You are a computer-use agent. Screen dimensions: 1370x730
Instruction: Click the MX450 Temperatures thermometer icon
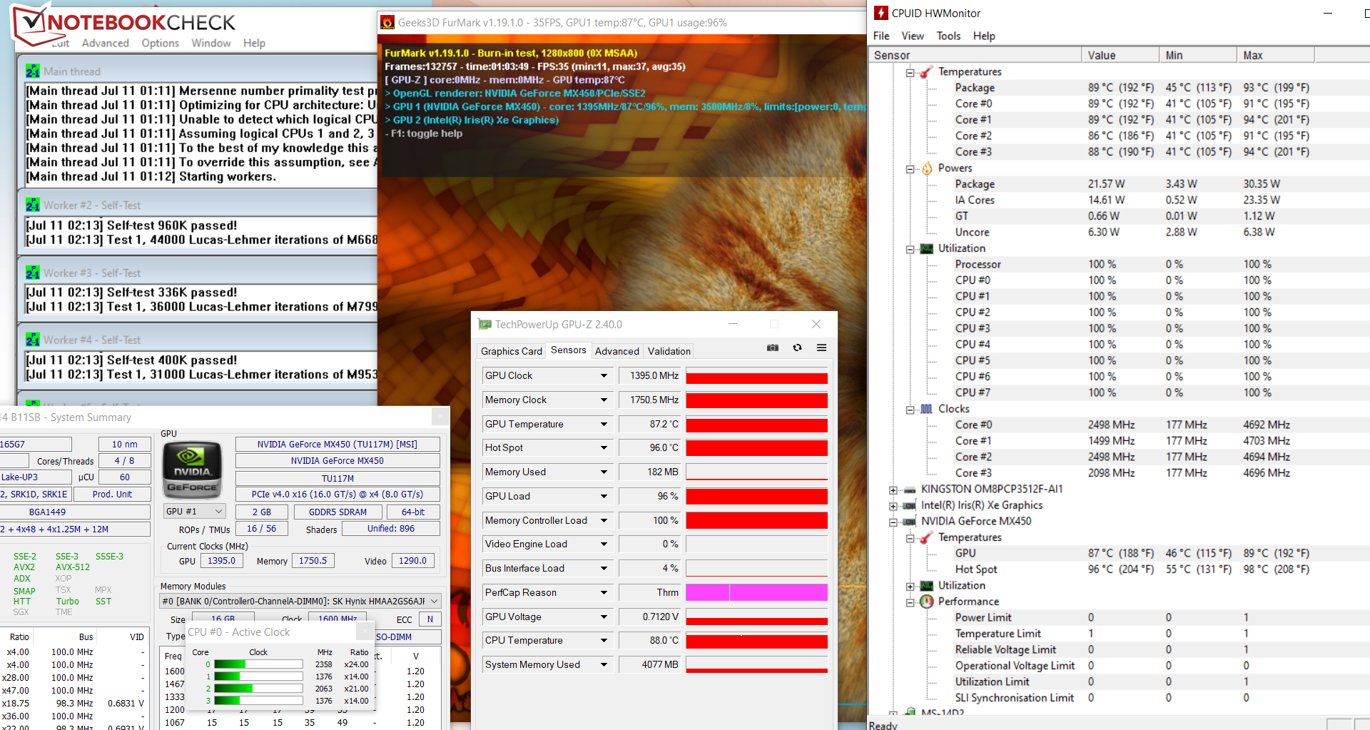pyautogui.click(x=927, y=538)
